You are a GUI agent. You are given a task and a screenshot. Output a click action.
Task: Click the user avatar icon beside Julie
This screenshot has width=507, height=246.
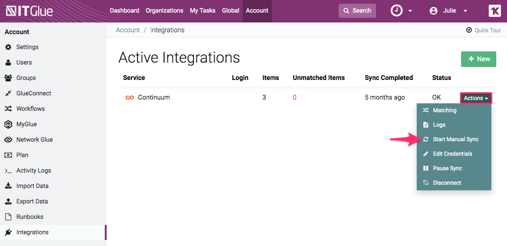click(433, 11)
